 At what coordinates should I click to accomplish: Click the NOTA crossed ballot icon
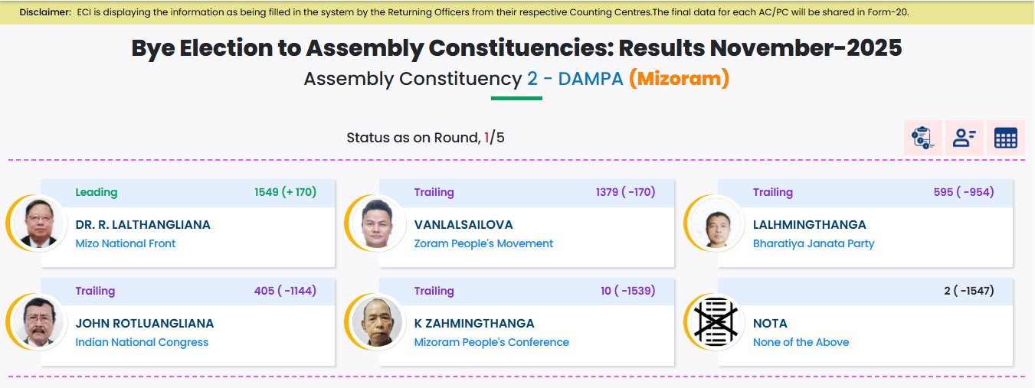pyautogui.click(x=716, y=321)
